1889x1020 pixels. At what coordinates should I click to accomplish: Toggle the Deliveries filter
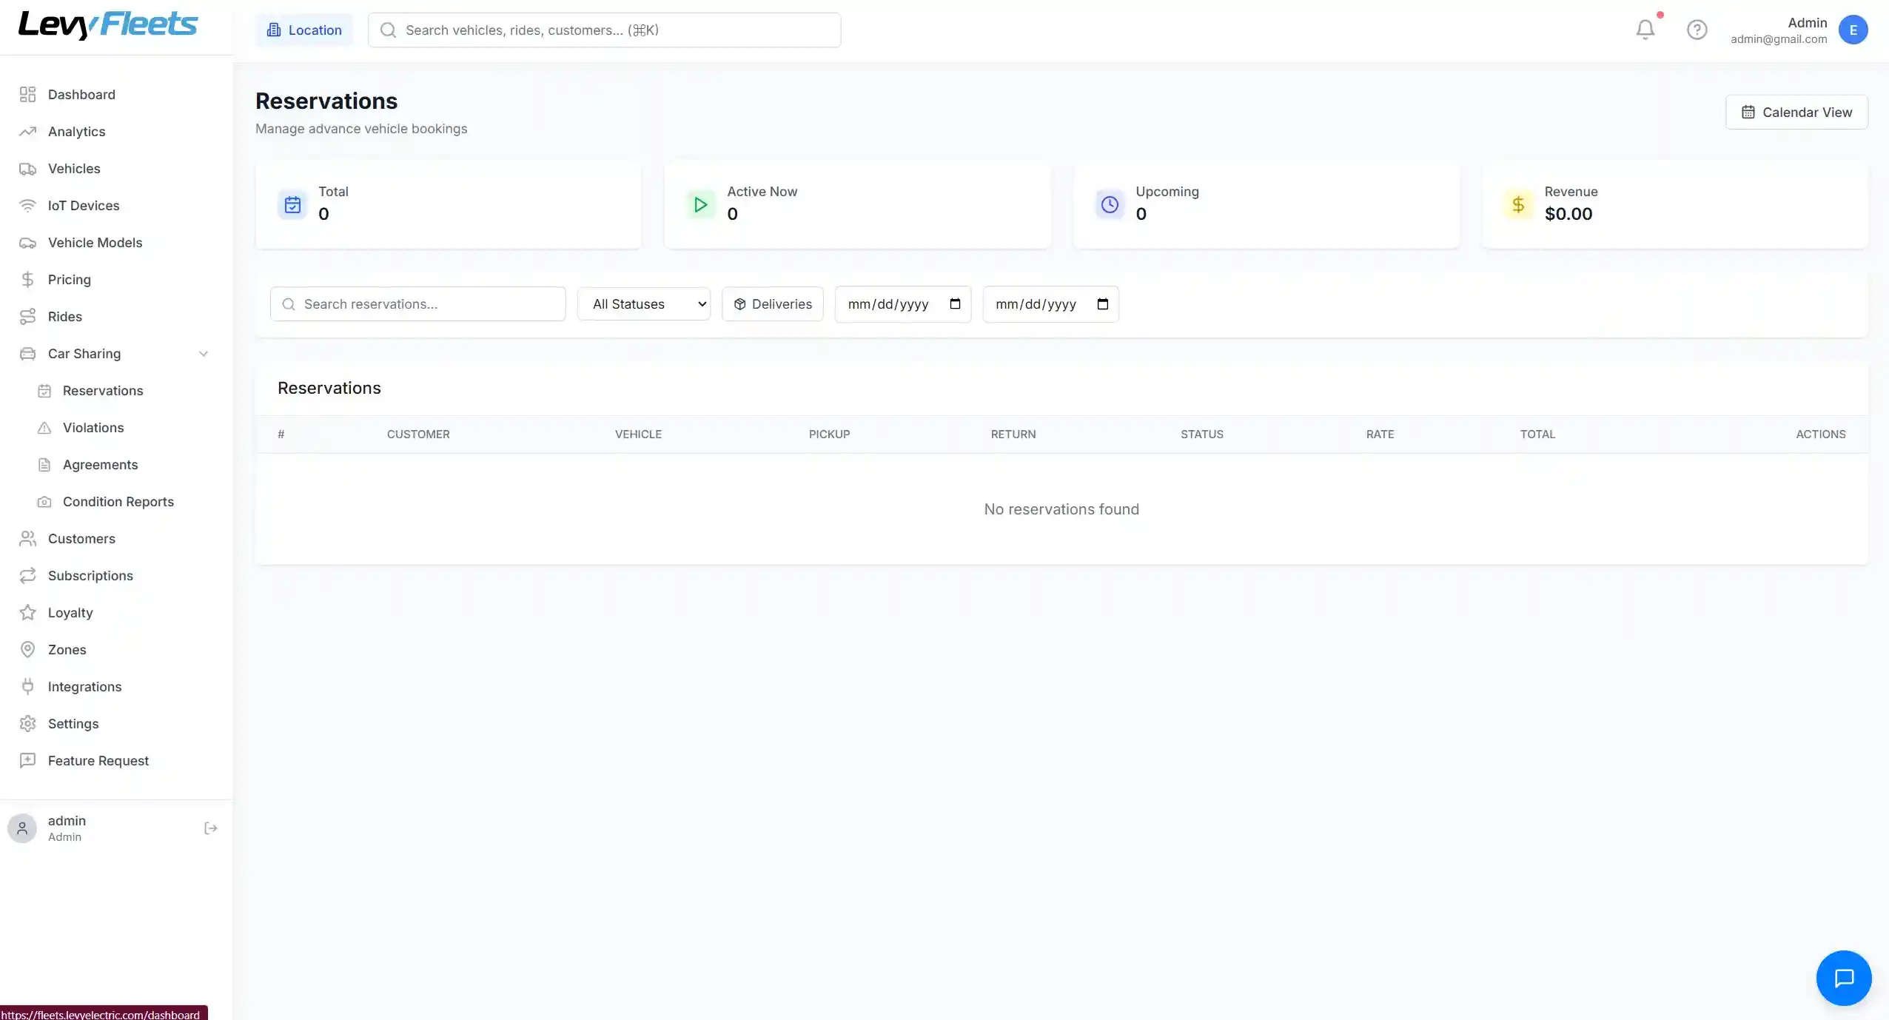pyautogui.click(x=772, y=303)
